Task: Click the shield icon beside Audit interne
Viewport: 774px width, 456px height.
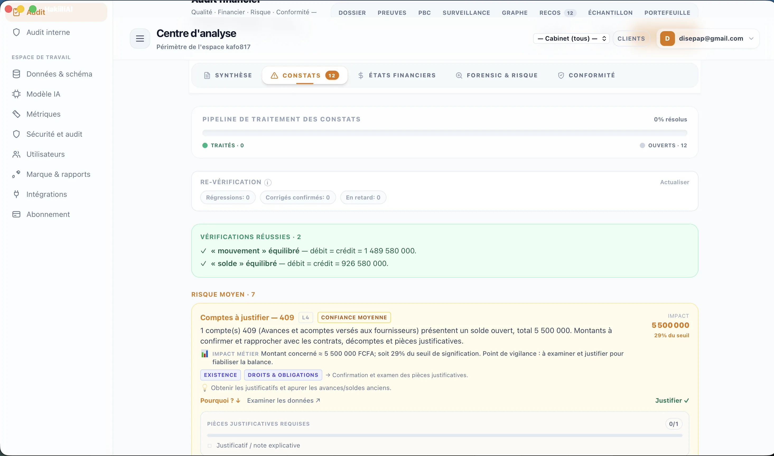Action: 16,32
